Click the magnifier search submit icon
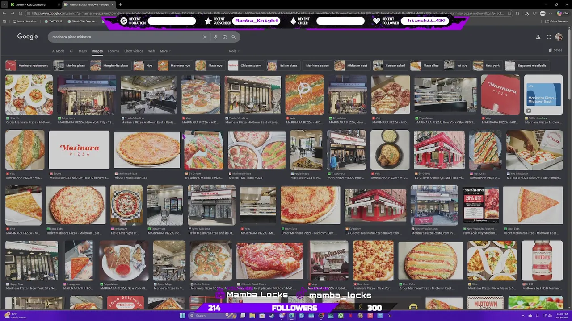Screen dimensions: 572x321 [233, 37]
